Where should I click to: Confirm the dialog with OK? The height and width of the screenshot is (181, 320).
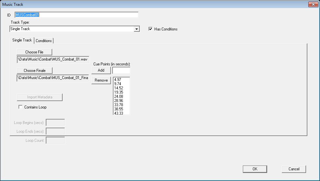255,169
